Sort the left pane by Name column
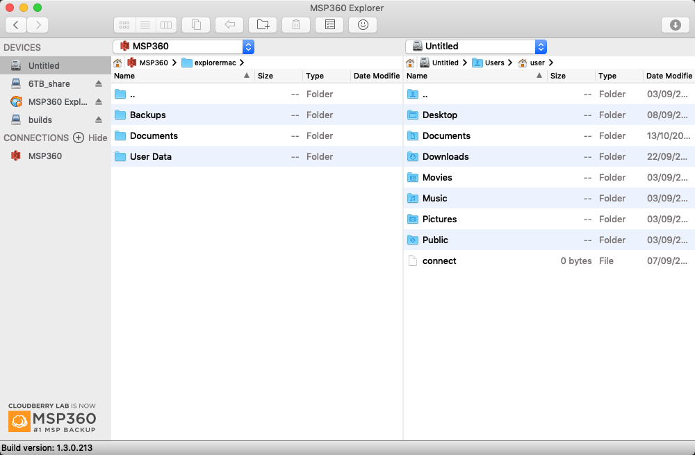Screen dimensions: 695x455 183,76
